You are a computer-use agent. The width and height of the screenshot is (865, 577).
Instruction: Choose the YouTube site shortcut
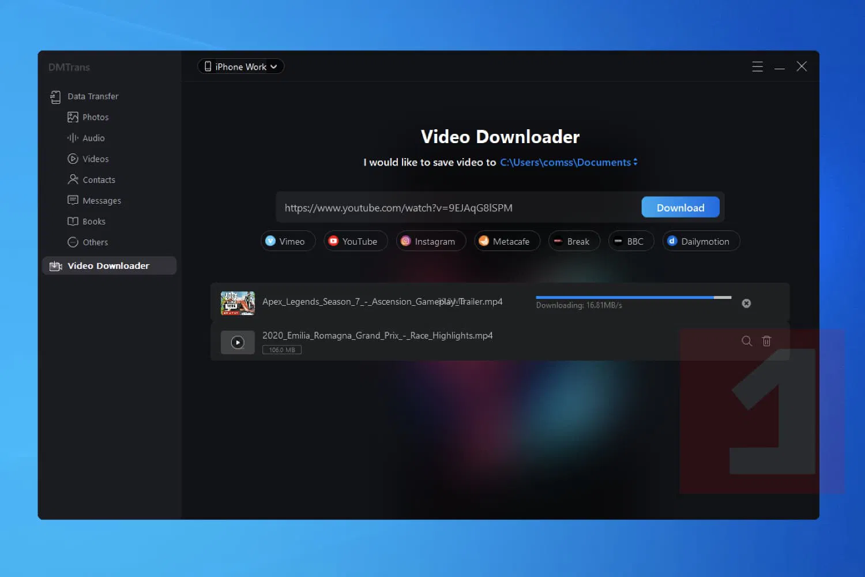tap(355, 241)
